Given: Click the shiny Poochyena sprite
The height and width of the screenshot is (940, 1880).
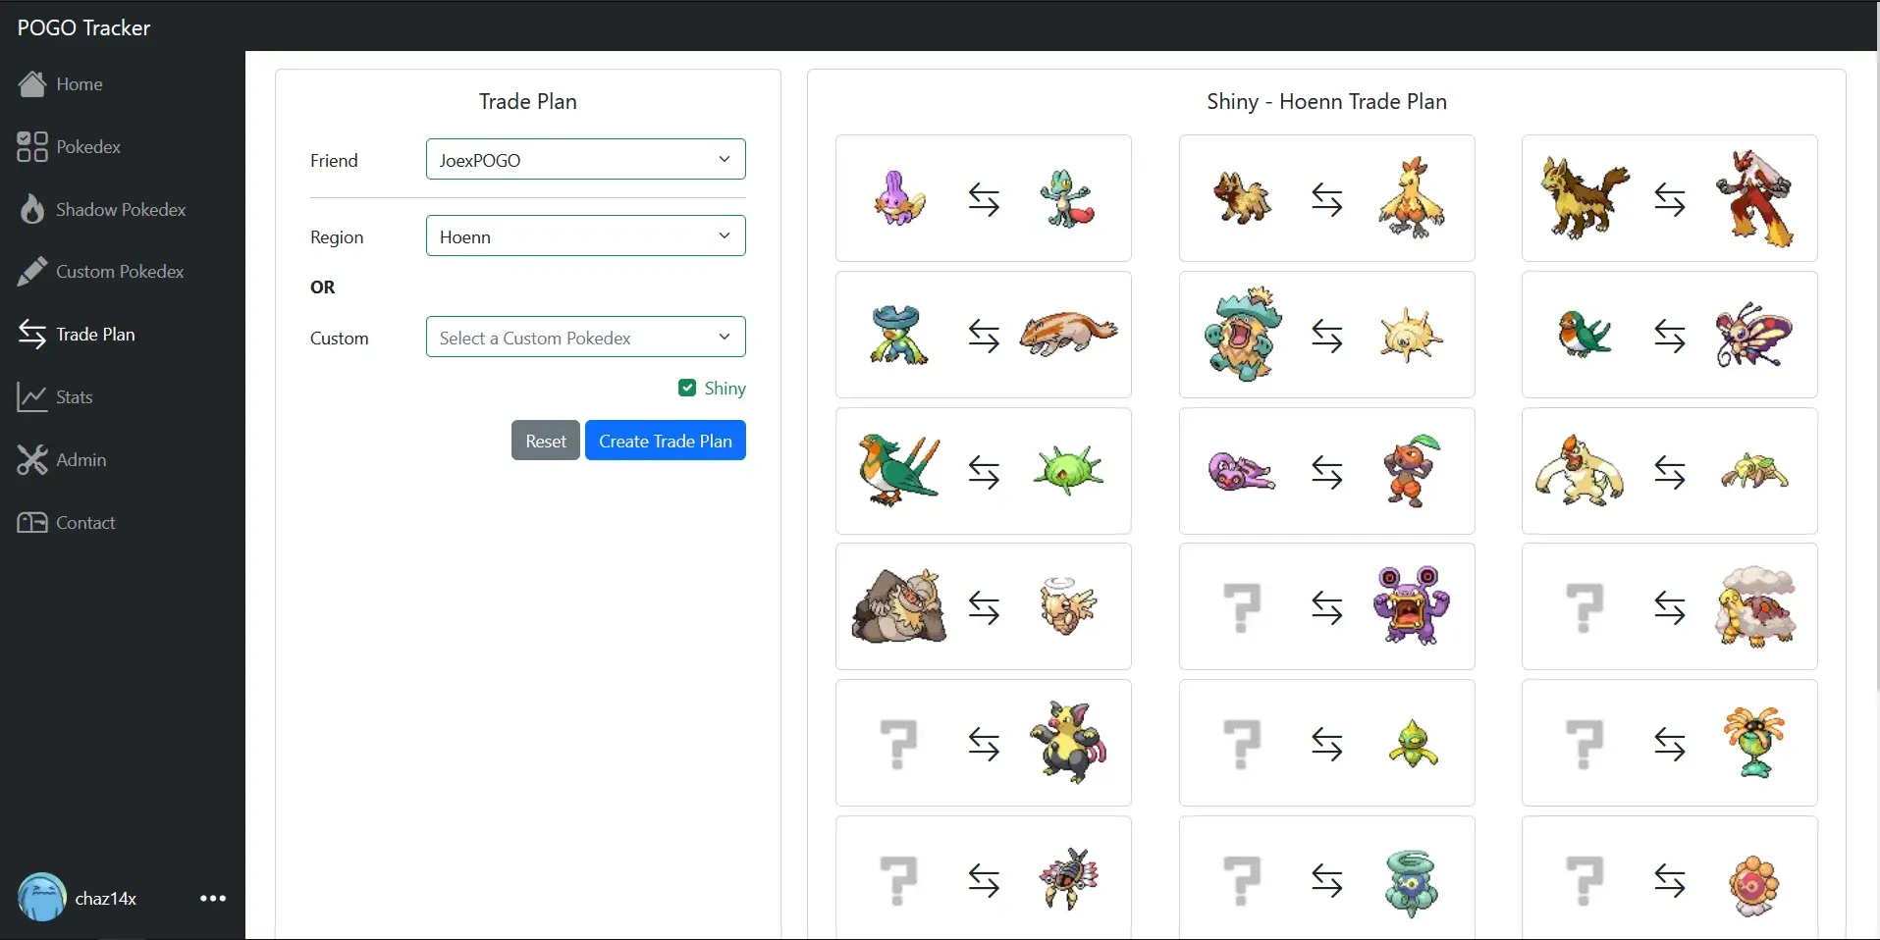Looking at the screenshot, I should click(x=1242, y=198).
